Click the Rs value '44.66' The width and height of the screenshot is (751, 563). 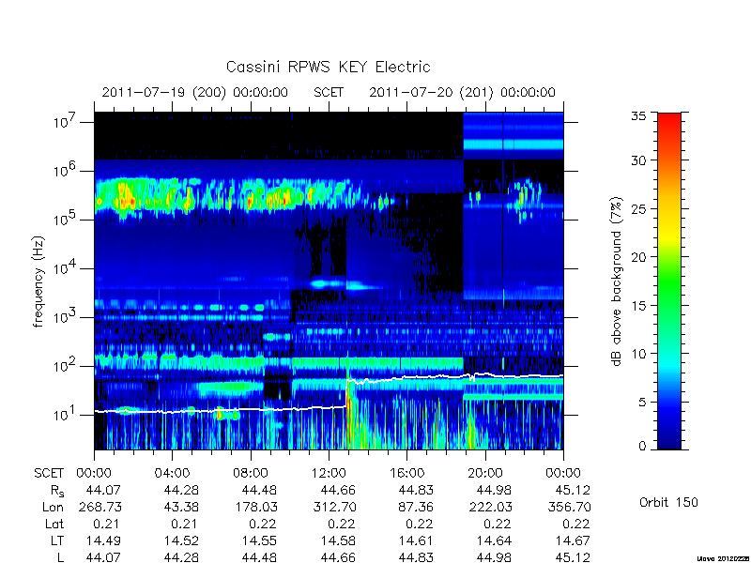click(x=338, y=490)
